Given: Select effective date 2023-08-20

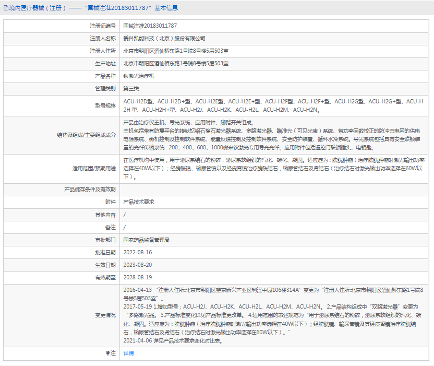Looking at the screenshot, I should coord(138,265).
